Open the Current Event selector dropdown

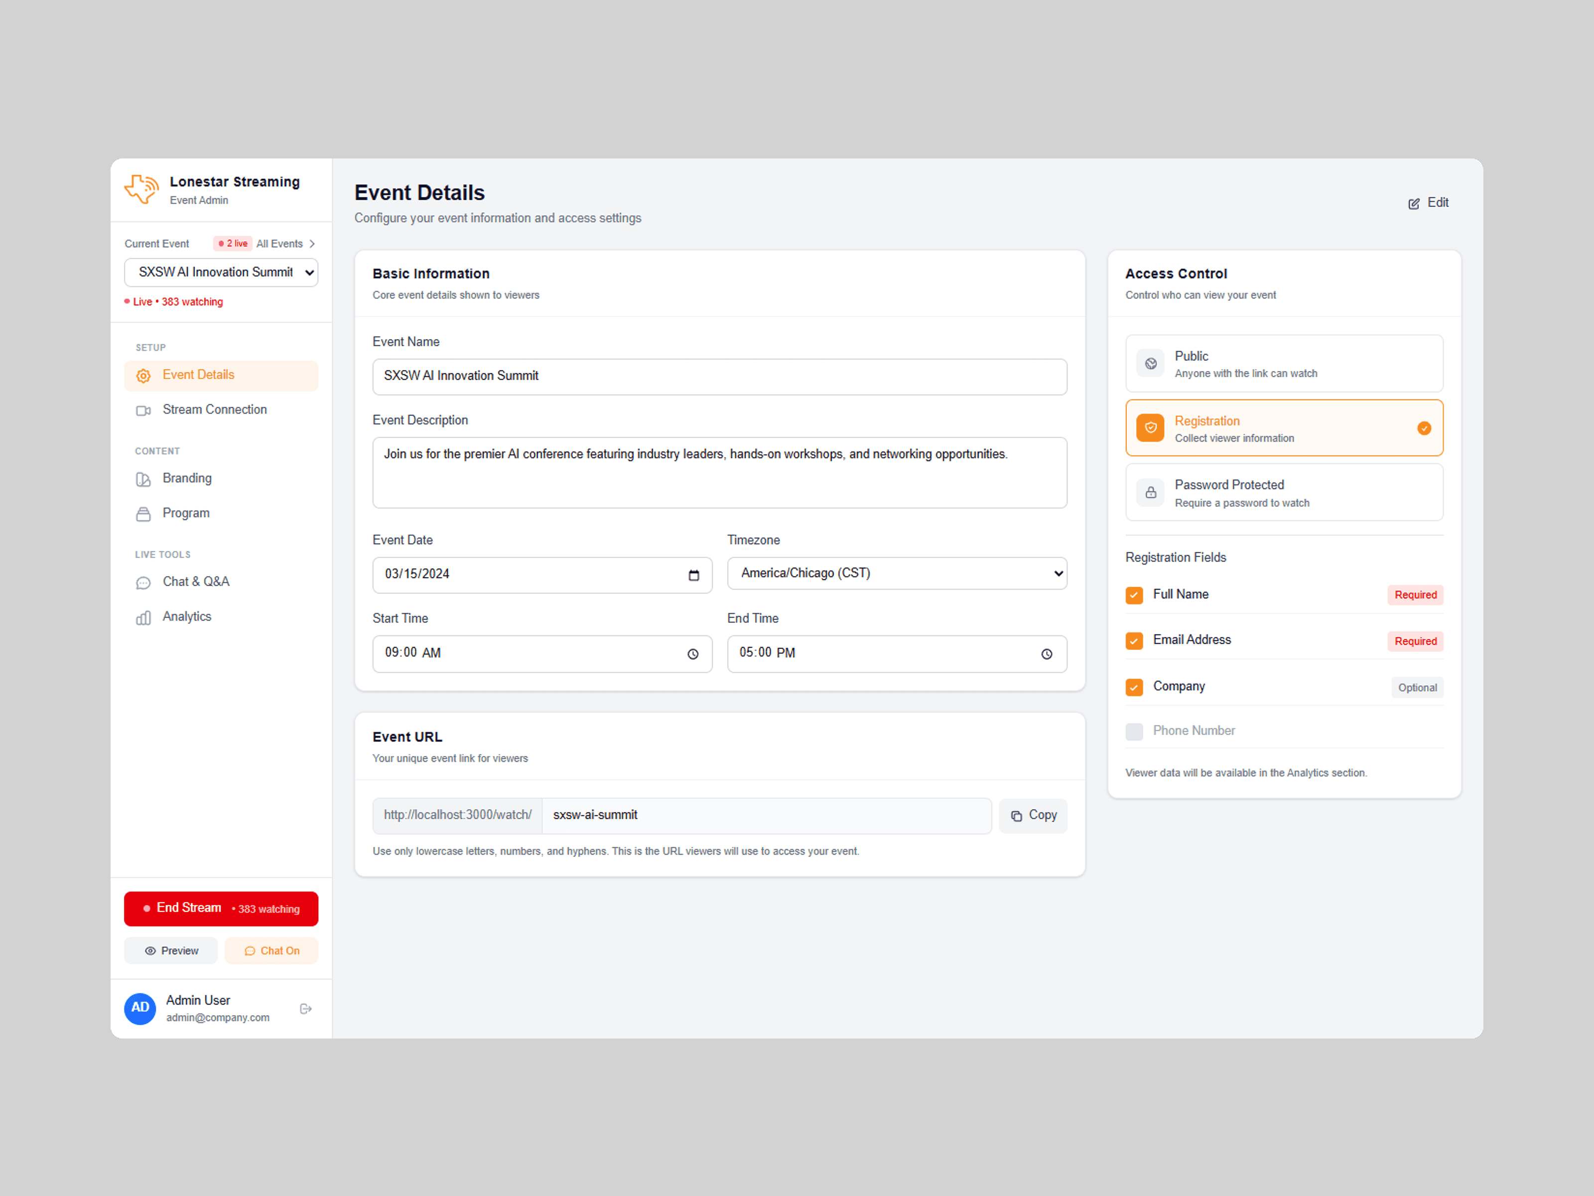point(221,273)
